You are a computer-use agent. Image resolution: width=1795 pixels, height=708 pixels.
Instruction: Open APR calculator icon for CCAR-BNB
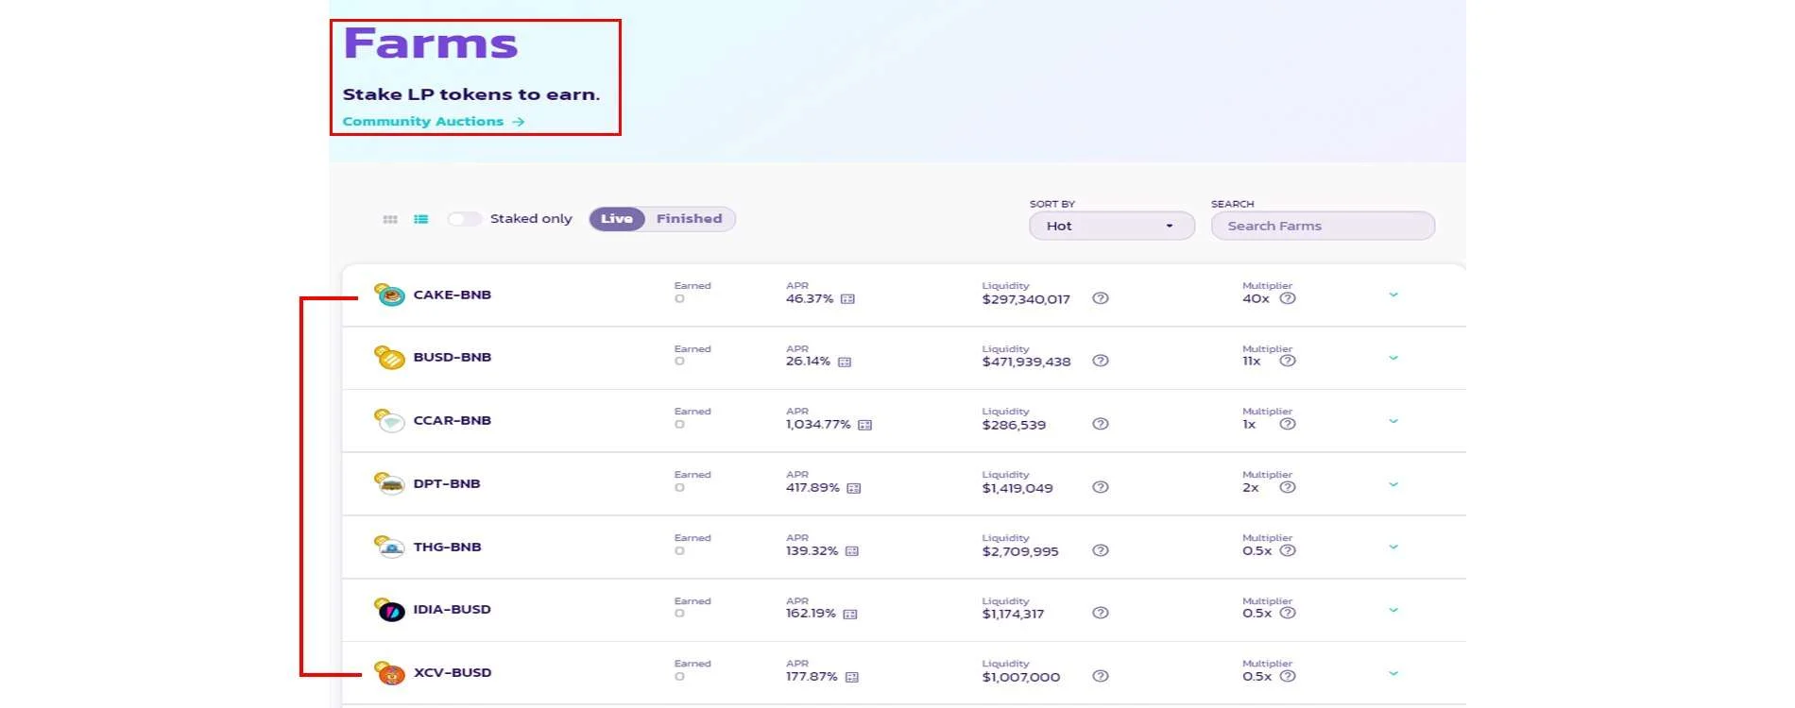(x=864, y=425)
